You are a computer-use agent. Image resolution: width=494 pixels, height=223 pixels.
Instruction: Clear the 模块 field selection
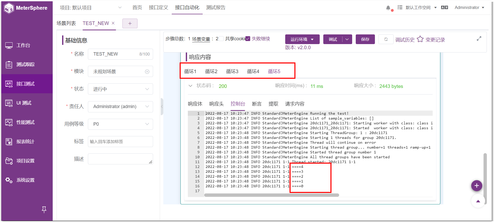click(x=147, y=72)
